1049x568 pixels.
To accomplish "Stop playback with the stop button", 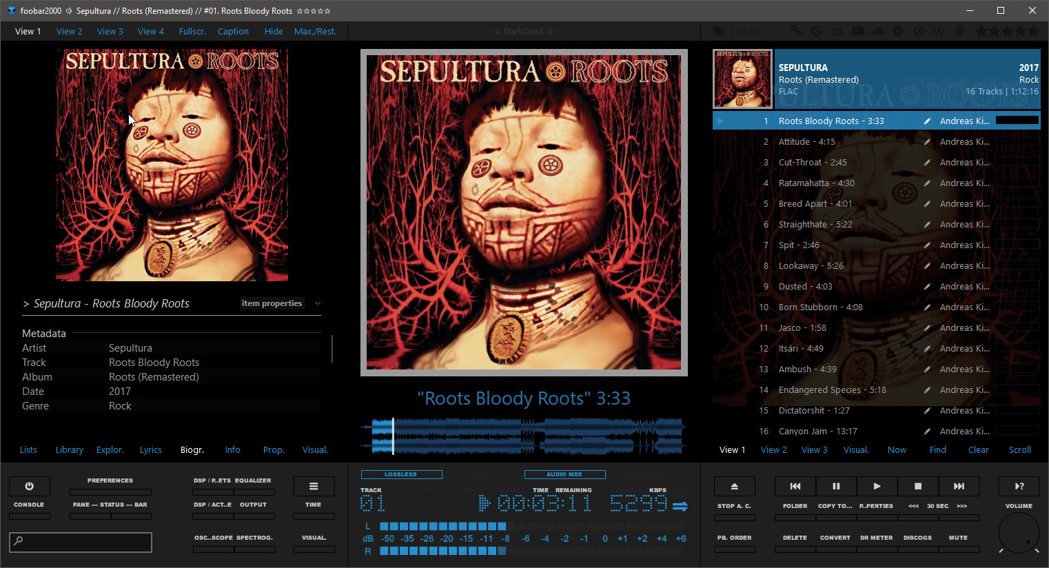I will (917, 486).
